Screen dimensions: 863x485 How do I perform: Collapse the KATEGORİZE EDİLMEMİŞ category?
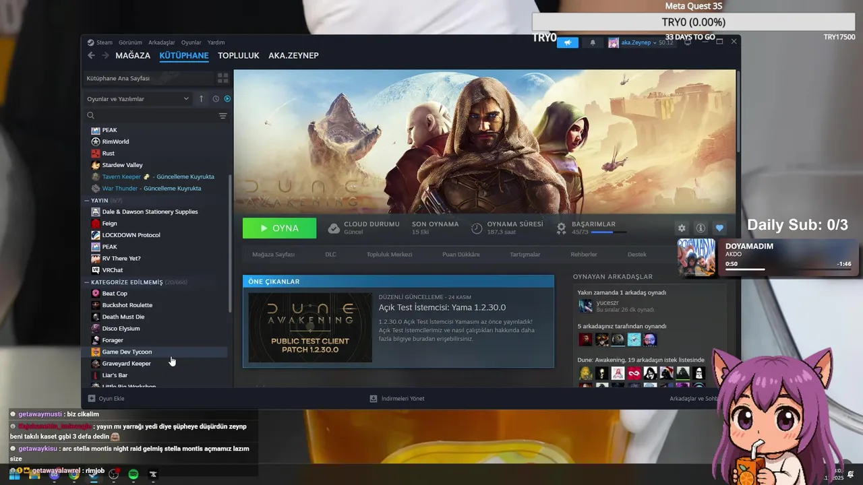(x=127, y=282)
